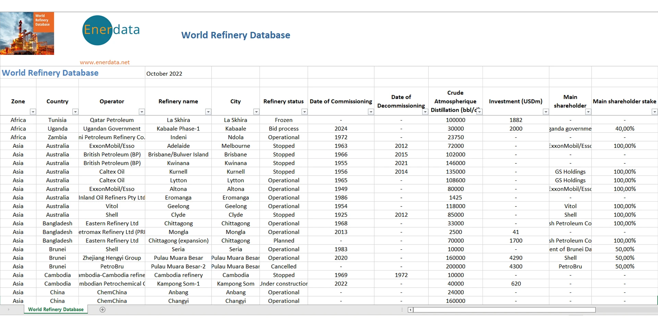Click the horizontal scrollbar thumb
The width and height of the screenshot is (658, 326).
coord(504,310)
